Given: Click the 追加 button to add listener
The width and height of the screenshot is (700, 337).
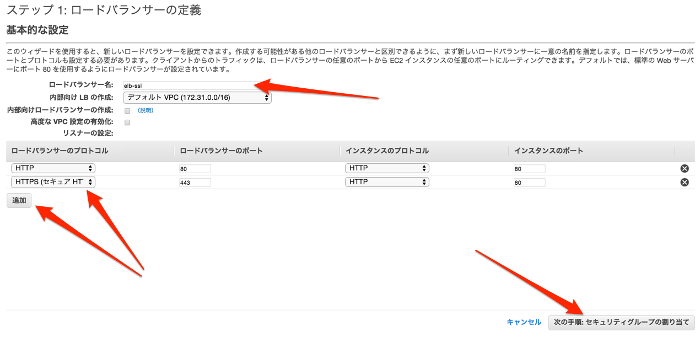Looking at the screenshot, I should click(x=19, y=200).
